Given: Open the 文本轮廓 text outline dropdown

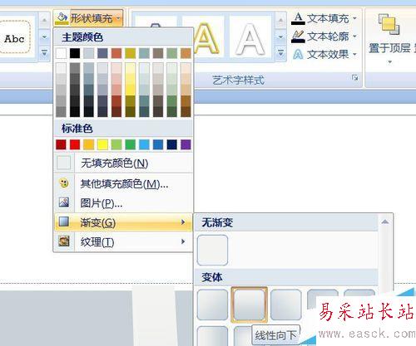Looking at the screenshot, I should [x=324, y=37].
